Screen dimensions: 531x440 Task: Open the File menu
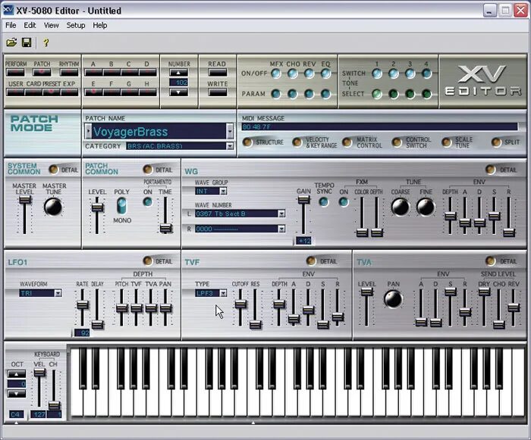click(x=11, y=25)
